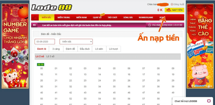Pick number 44 in the grid
The width and height of the screenshot is (215, 105).
(x=100, y=93)
